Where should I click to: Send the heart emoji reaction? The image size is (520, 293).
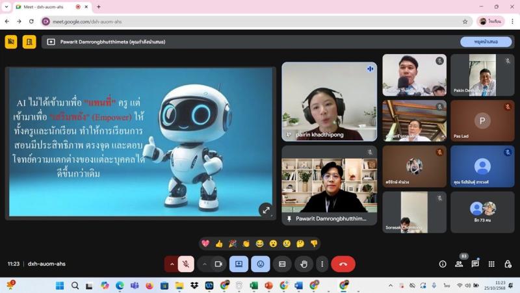click(x=205, y=244)
